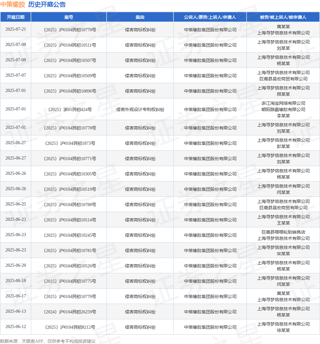Select the 中策橡胶 title text
Screen dimensions: 320x344
click(13, 4)
